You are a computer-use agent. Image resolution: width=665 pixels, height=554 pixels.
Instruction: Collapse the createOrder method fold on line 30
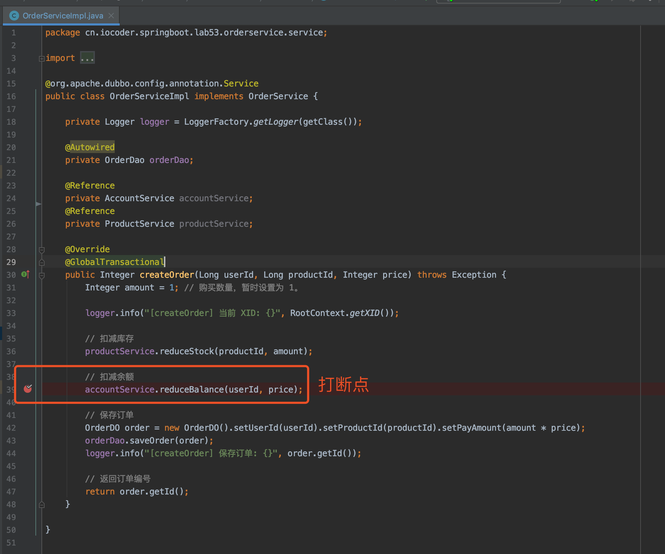[41, 275]
